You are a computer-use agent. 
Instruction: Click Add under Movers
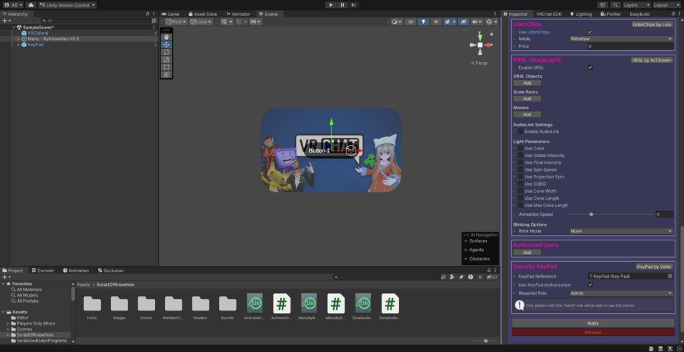coord(527,114)
